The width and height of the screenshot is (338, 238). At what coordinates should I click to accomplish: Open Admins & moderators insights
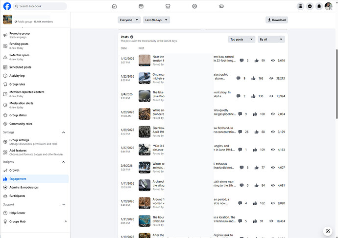[x=24, y=187]
